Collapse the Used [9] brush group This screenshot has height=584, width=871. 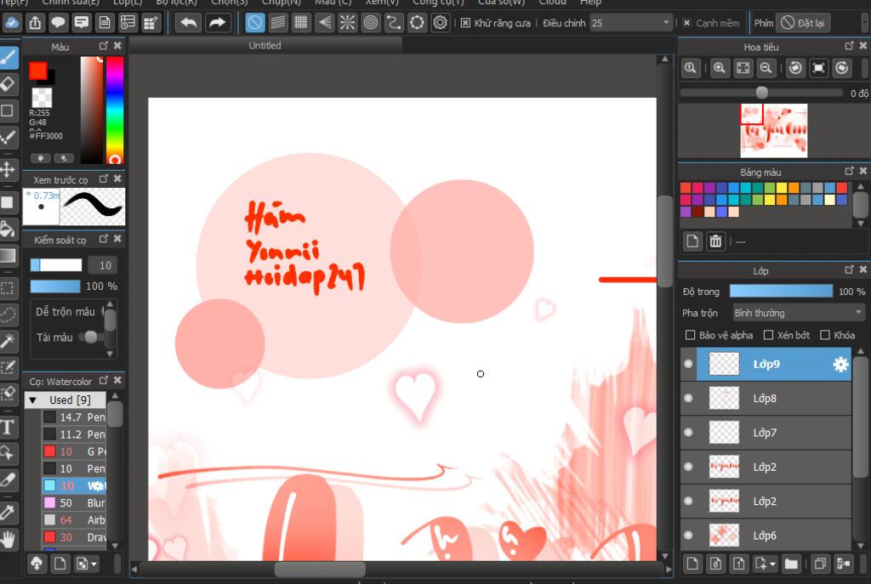(x=33, y=400)
